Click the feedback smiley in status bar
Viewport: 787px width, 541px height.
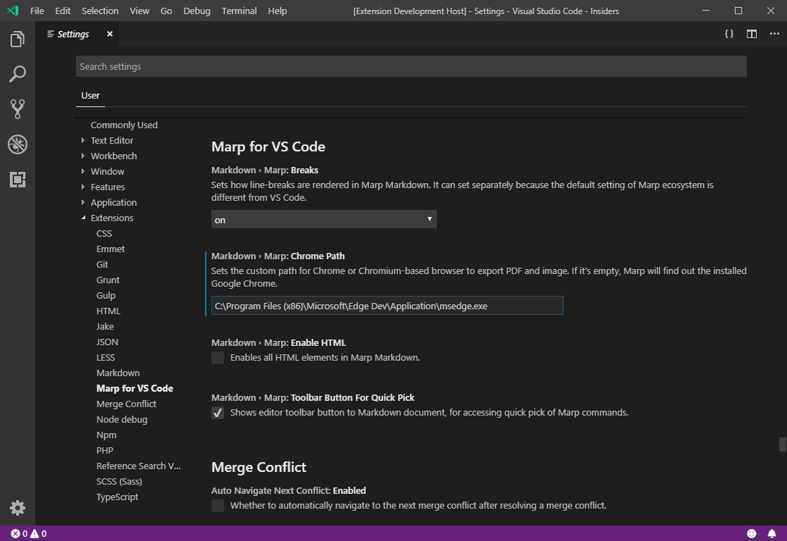coord(751,533)
